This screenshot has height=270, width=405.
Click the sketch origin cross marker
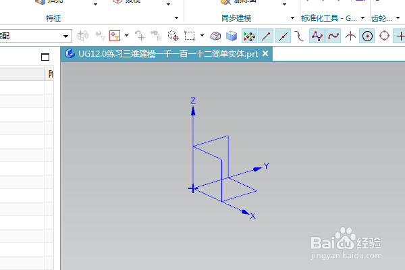(192, 188)
